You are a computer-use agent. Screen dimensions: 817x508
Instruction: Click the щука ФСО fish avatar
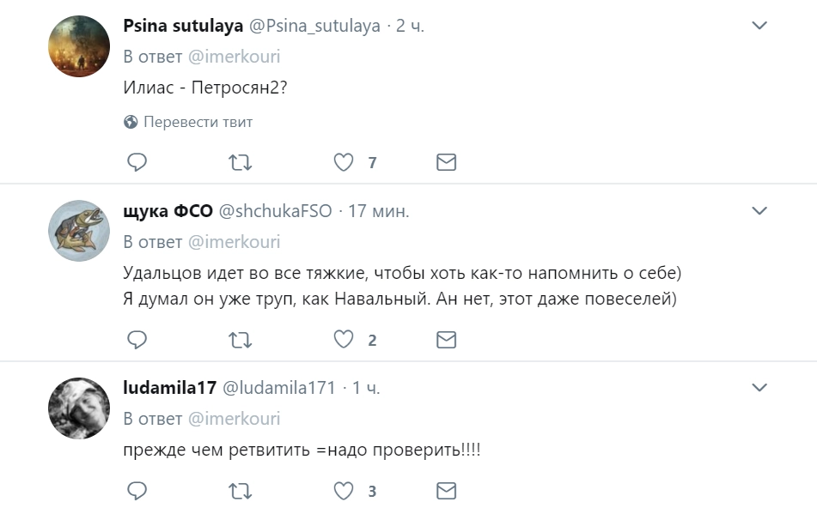77,231
